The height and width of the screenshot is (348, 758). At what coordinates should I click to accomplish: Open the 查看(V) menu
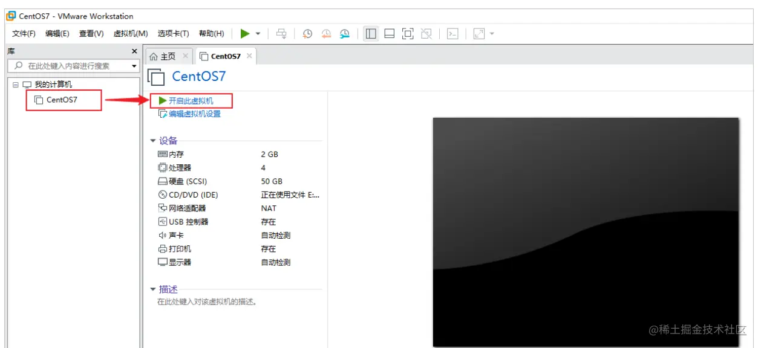pyautogui.click(x=91, y=34)
